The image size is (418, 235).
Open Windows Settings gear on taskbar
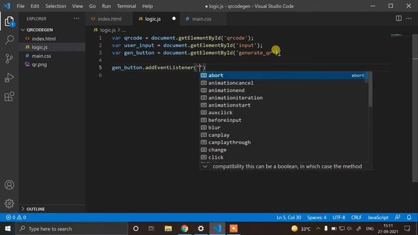click(x=201, y=228)
